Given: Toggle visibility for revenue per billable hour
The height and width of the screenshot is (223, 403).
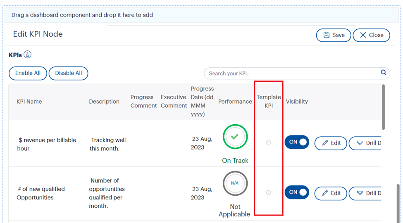Looking at the screenshot, I should [297, 142].
